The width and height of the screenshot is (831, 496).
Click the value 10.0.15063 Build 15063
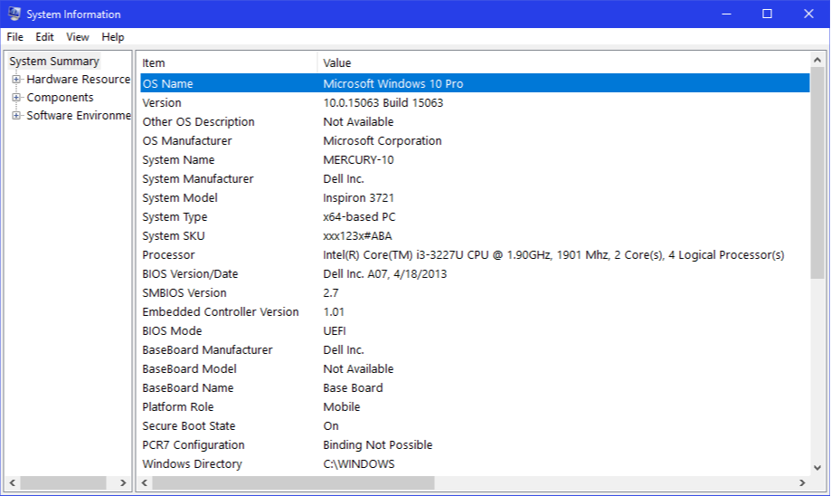click(383, 103)
